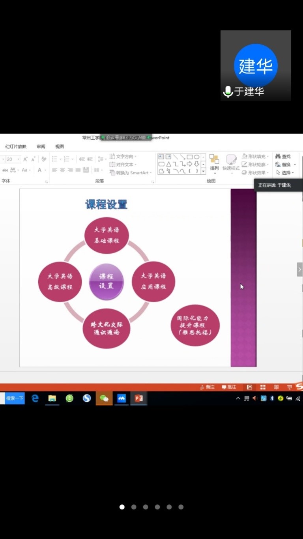Click Find (查找) button
The height and width of the screenshot is (539, 303).
tap(283, 157)
